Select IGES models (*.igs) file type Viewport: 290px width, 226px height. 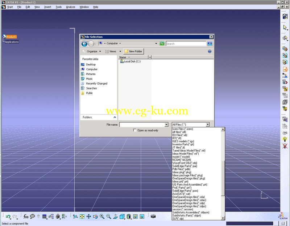183,141
